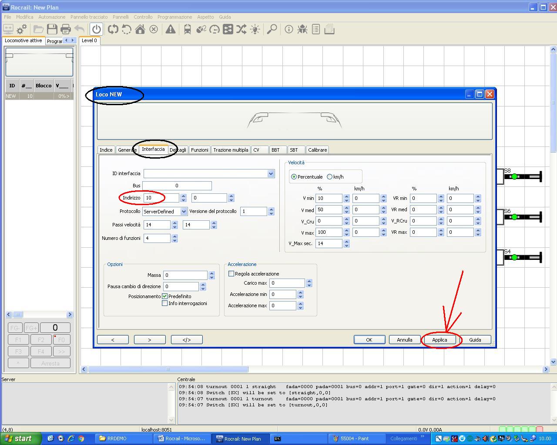Click the Arresta stop button
This screenshot has width=557, height=445.
click(50, 363)
